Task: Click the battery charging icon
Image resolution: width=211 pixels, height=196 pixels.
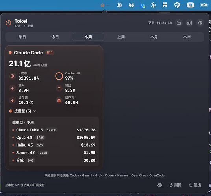Action: click(204, 5)
